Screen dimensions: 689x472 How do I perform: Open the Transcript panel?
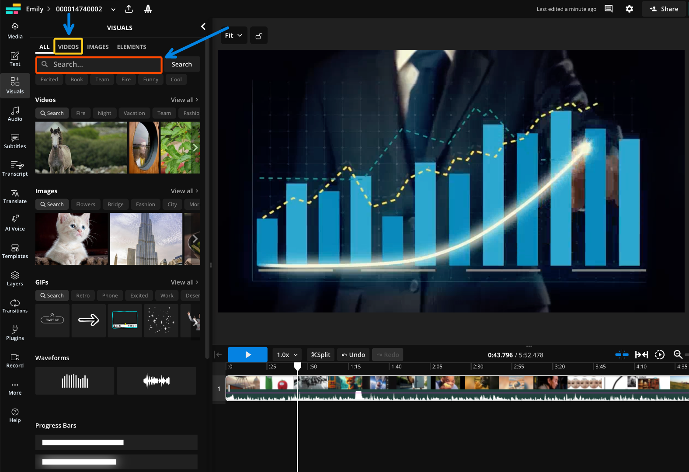point(15,169)
